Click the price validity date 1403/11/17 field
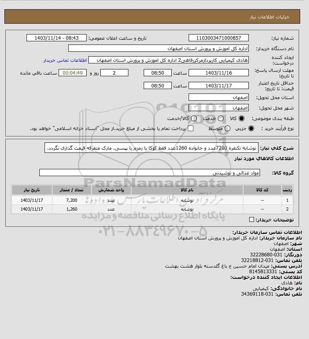Image resolution: width=309 pixels, height=339 pixels. coord(219,85)
